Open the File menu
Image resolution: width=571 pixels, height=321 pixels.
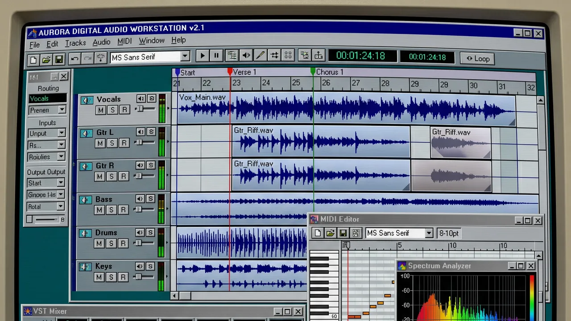pyautogui.click(x=35, y=45)
